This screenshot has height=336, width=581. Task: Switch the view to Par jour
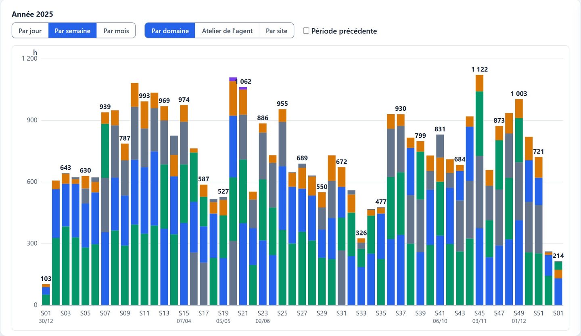[30, 31]
